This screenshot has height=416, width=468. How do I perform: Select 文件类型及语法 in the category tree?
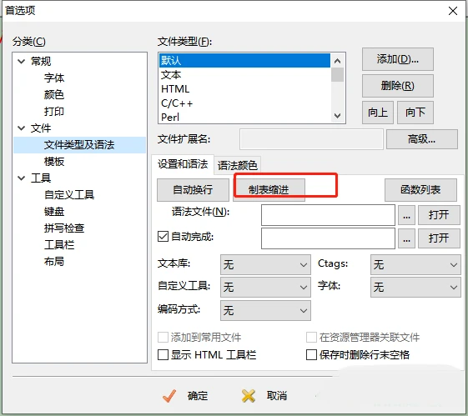click(79, 145)
